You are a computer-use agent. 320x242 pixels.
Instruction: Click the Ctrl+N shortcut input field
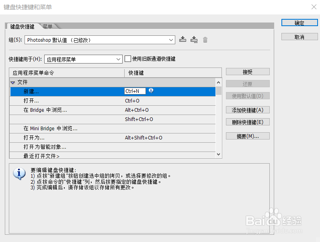tap(135, 91)
